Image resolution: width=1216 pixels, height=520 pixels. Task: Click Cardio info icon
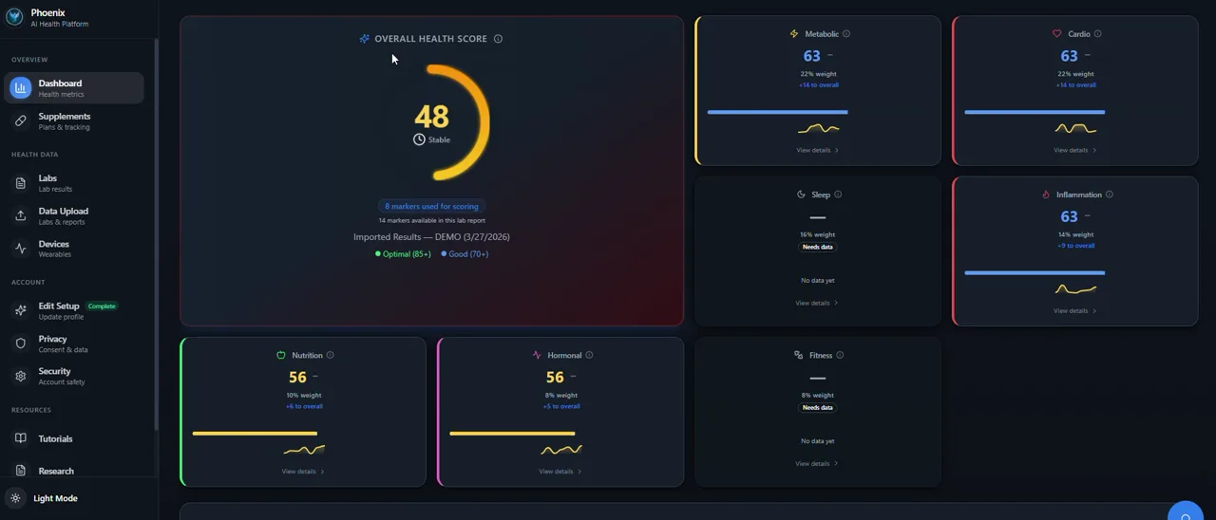point(1098,34)
